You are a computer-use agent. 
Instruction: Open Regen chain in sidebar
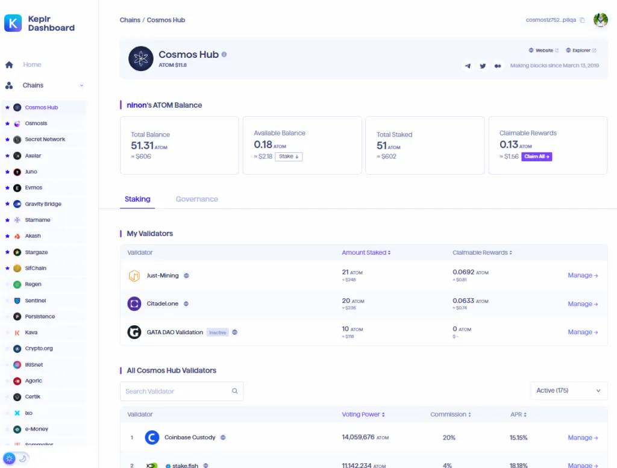33,284
